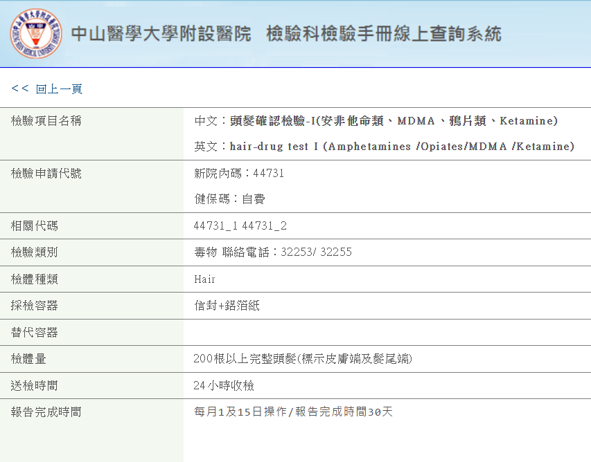The width and height of the screenshot is (591, 462).
Task: Click the hospital logo emblem
Action: click(x=36, y=33)
